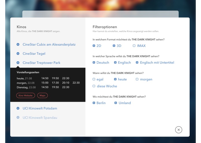
Task: Uncheck the Englisch language checkbox
Action: 115,63
